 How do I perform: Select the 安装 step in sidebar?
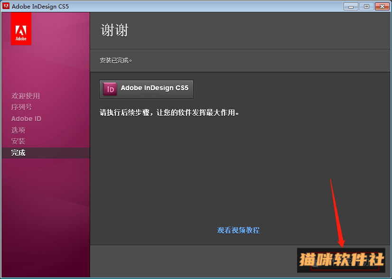18,141
